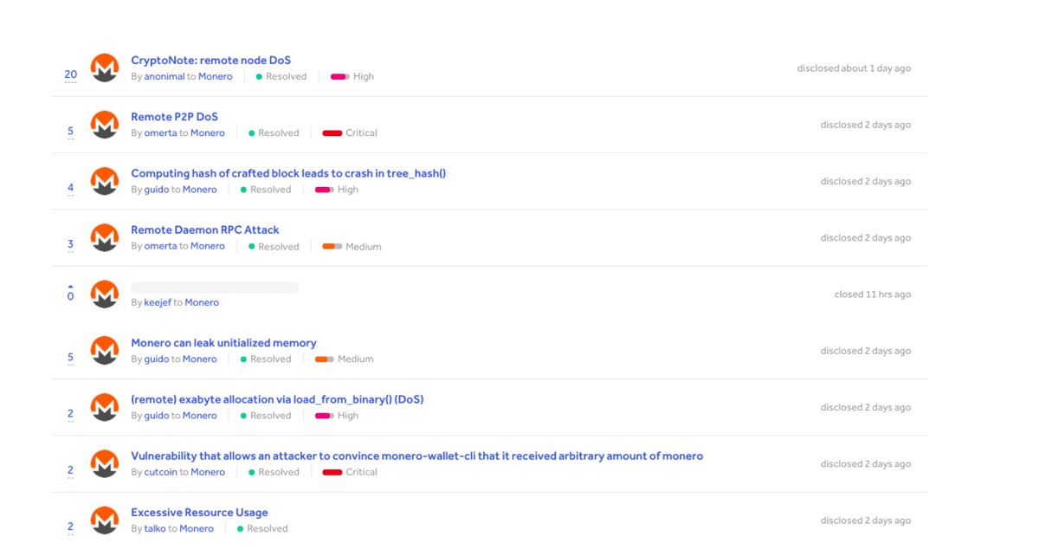
Task: Click Monero logo beside monero-wallet-cli report
Action: pyautogui.click(x=105, y=463)
